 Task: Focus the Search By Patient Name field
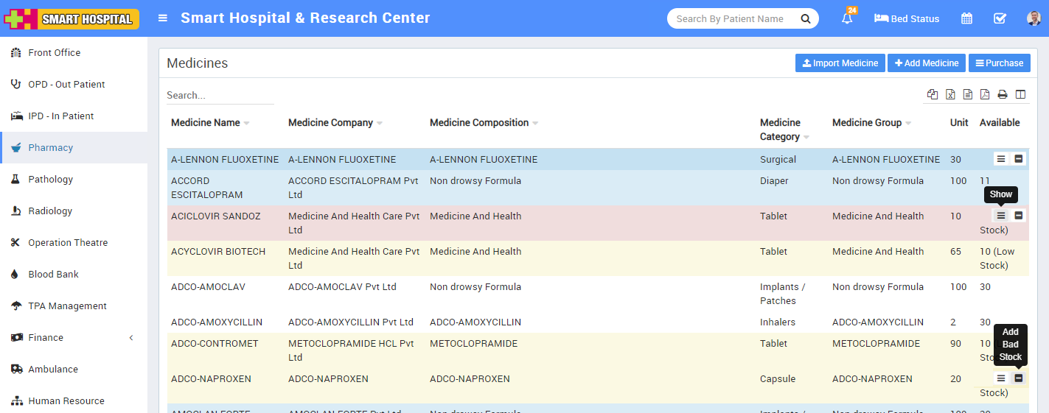tap(733, 19)
